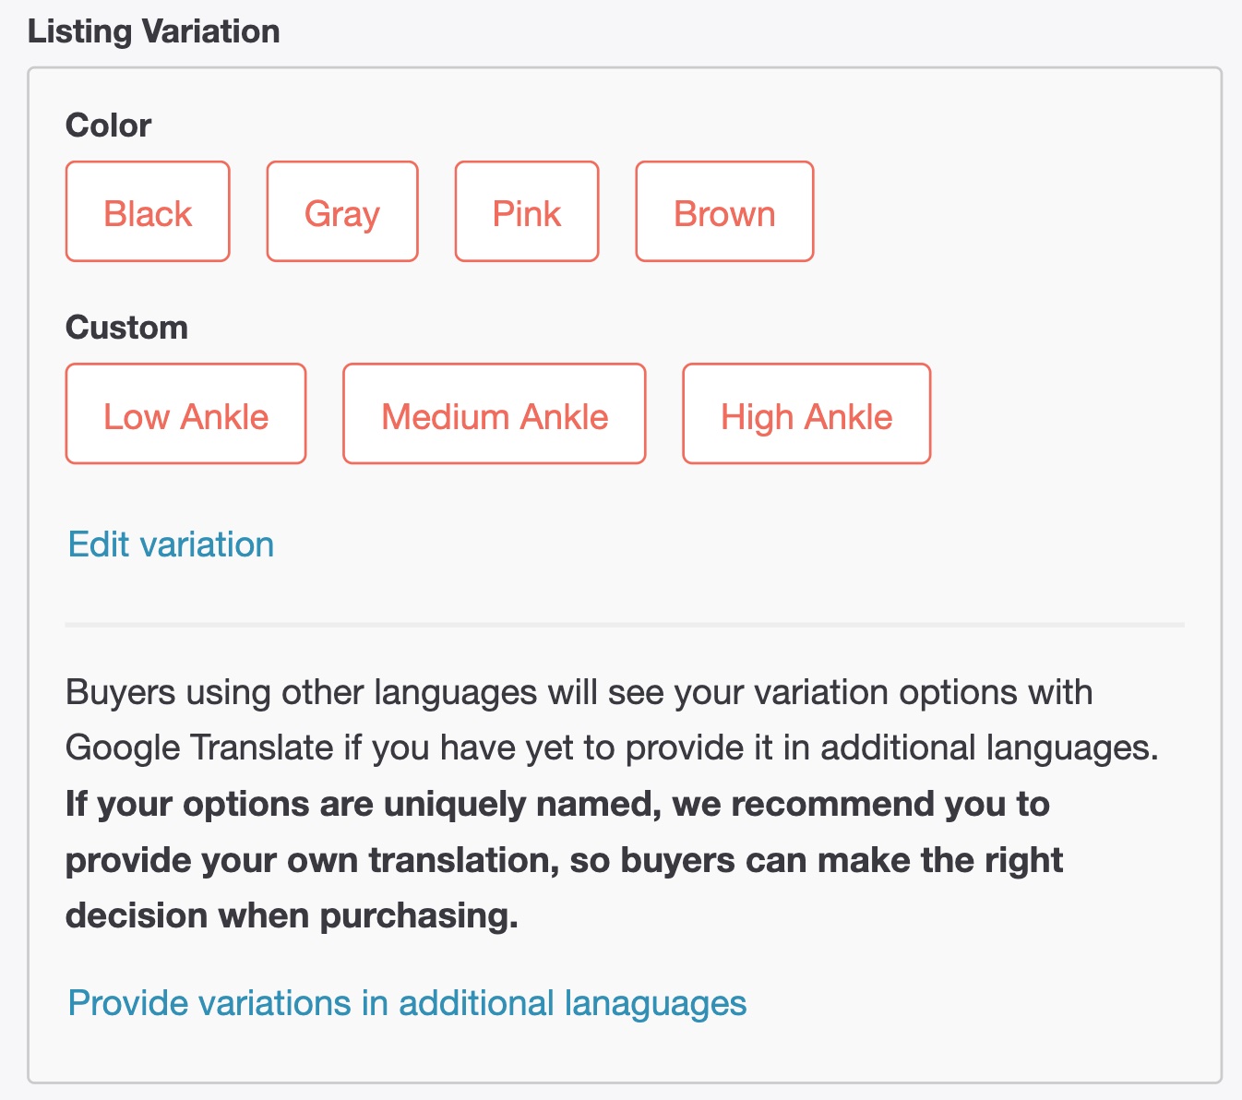
Task: Click the bold words 'we recommend you to'
Action: click(x=861, y=804)
